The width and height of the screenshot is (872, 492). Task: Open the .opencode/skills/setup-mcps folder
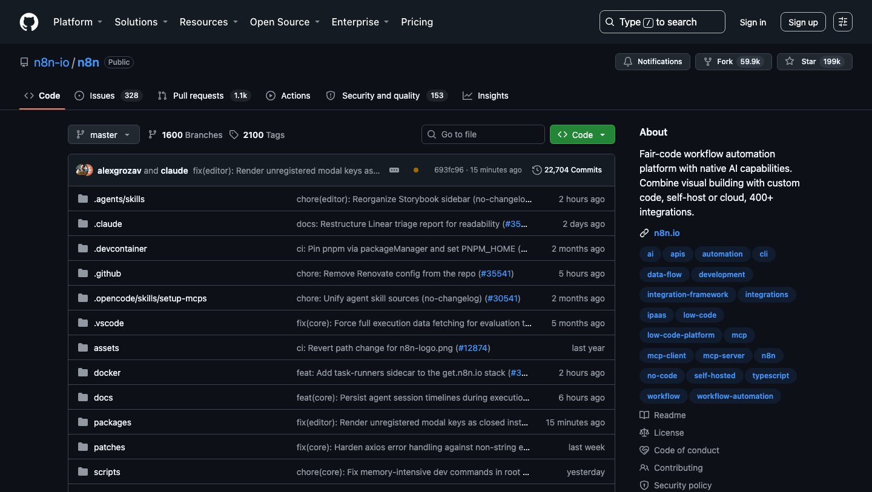(x=150, y=298)
